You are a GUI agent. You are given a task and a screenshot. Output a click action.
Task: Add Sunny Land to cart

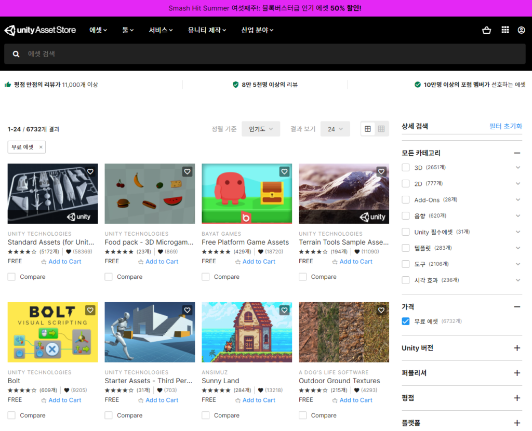255,400
